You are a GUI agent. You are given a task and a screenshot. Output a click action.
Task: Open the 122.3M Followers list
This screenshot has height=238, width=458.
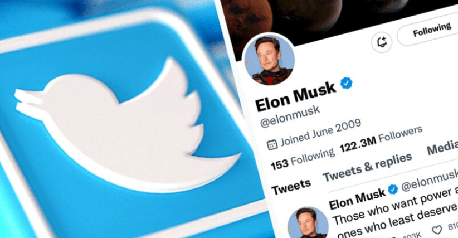pos(381,139)
